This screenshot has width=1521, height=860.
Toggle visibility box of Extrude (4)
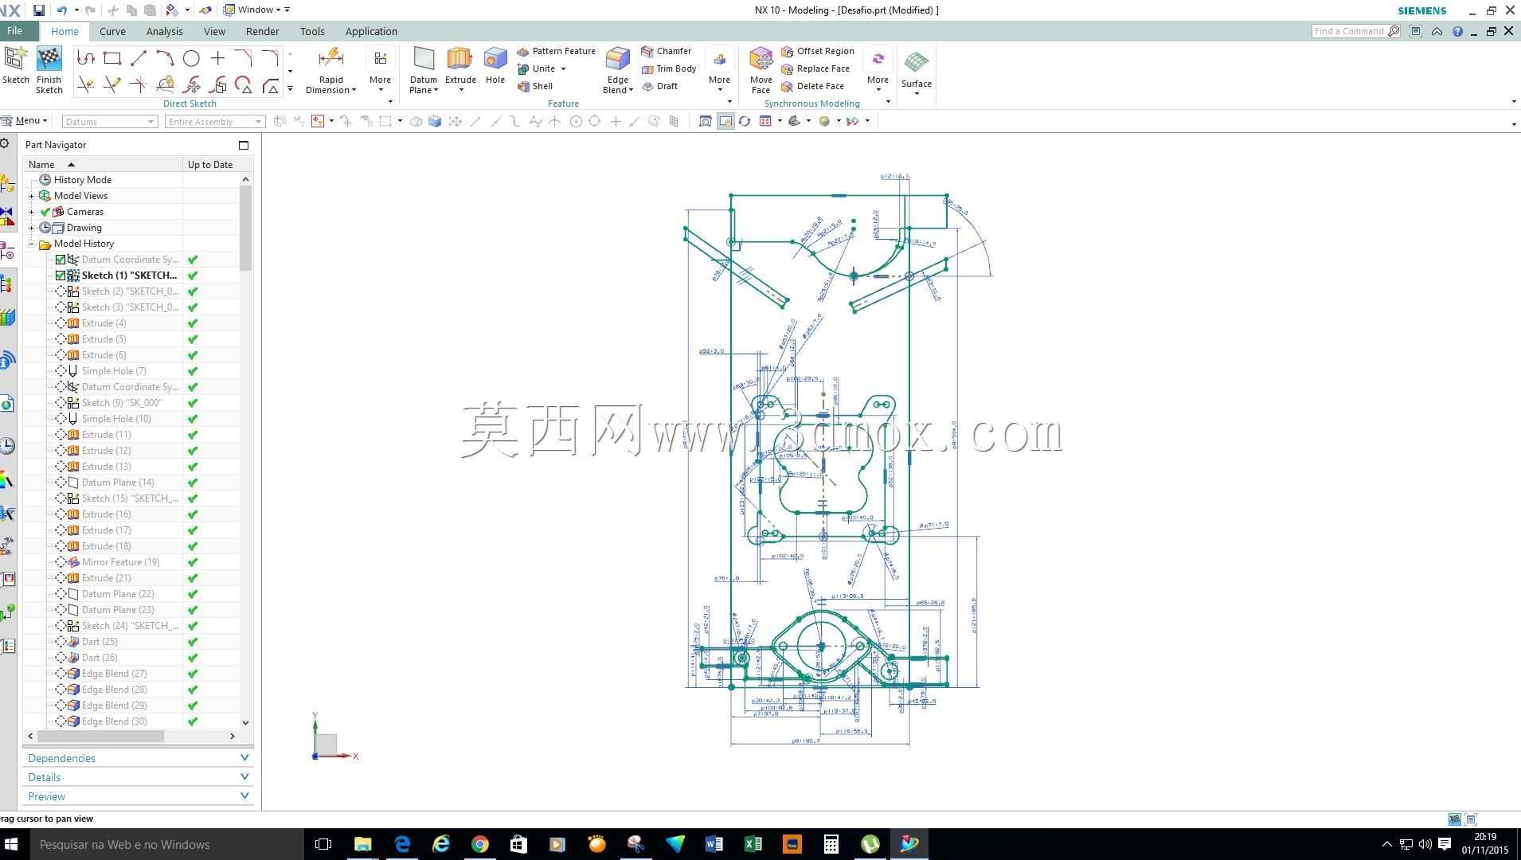point(61,323)
